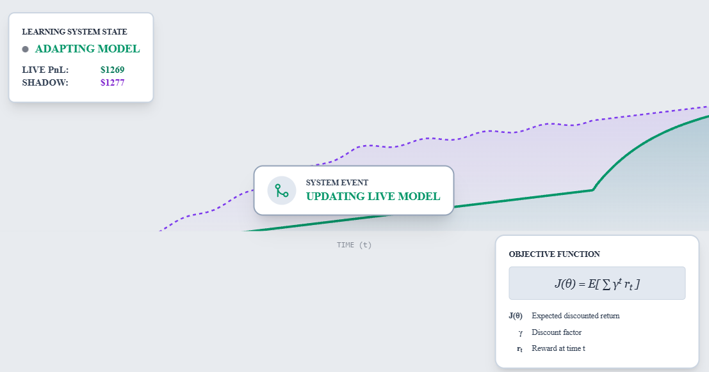Click the SHADOW label in state panel
The width and height of the screenshot is (709, 372).
click(45, 82)
